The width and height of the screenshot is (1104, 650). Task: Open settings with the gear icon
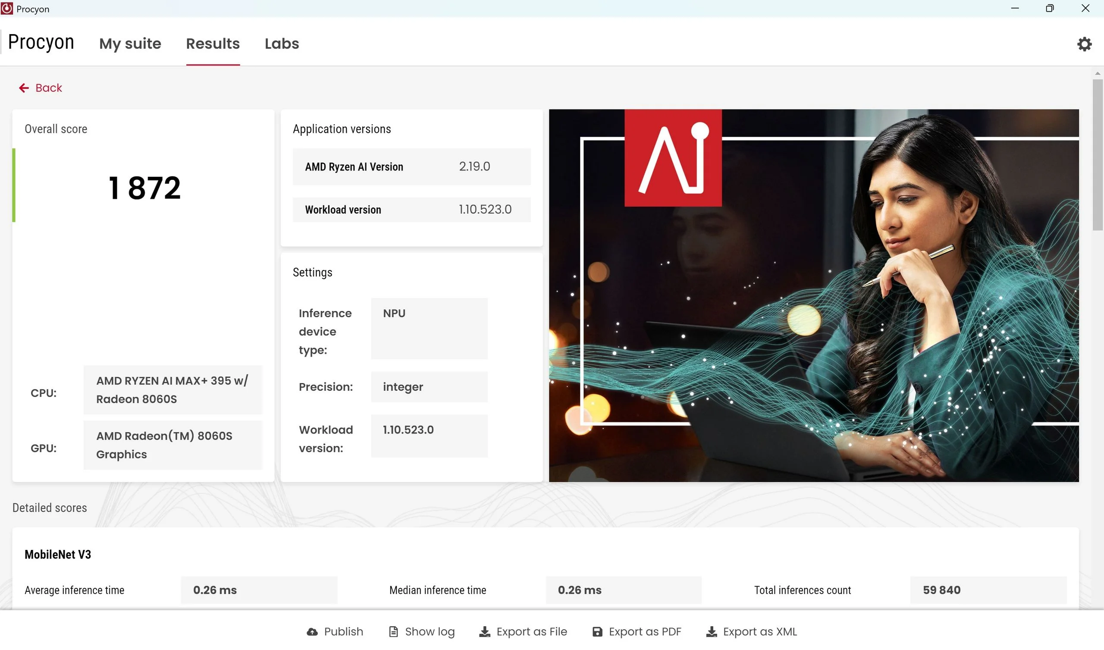click(1084, 44)
